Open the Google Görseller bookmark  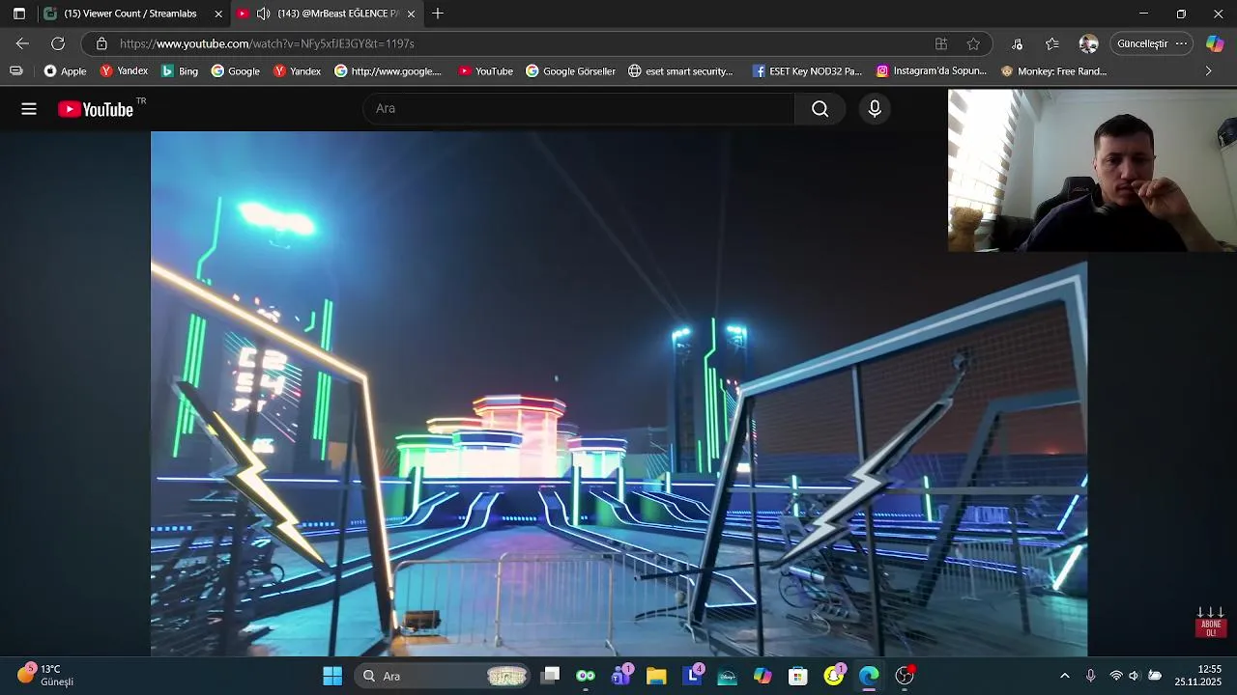coord(570,70)
